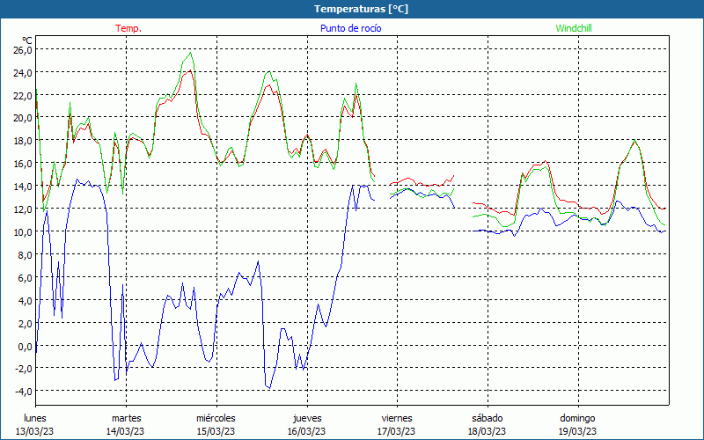The image size is (704, 440).
Task: Click the 22,0 y-axis value
Action: click(x=23, y=96)
